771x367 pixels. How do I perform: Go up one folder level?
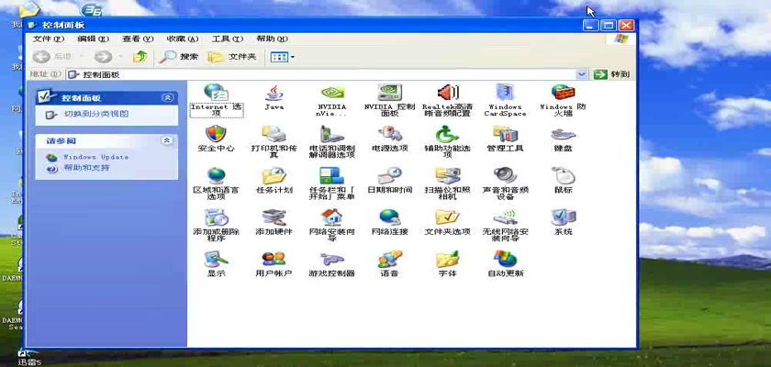140,57
